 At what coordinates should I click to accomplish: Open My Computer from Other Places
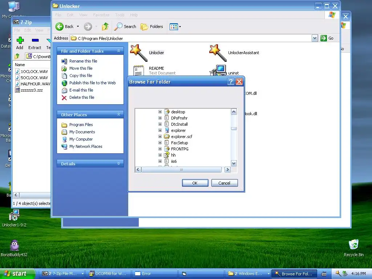81,139
